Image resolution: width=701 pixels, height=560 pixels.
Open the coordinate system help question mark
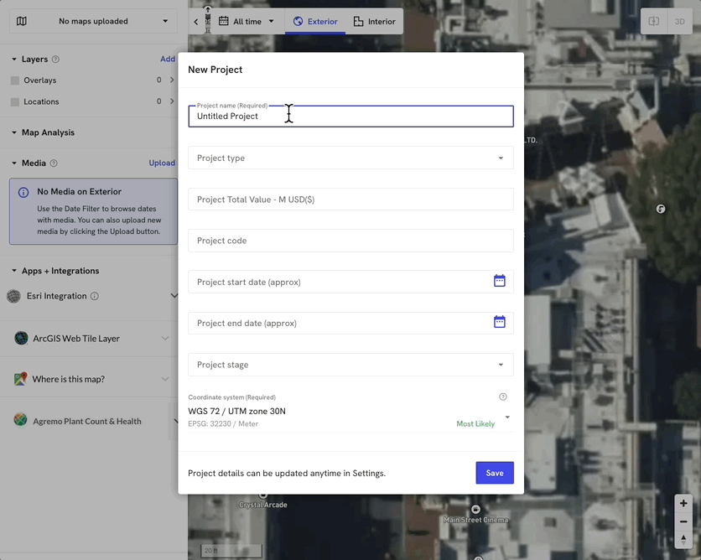[x=503, y=396]
